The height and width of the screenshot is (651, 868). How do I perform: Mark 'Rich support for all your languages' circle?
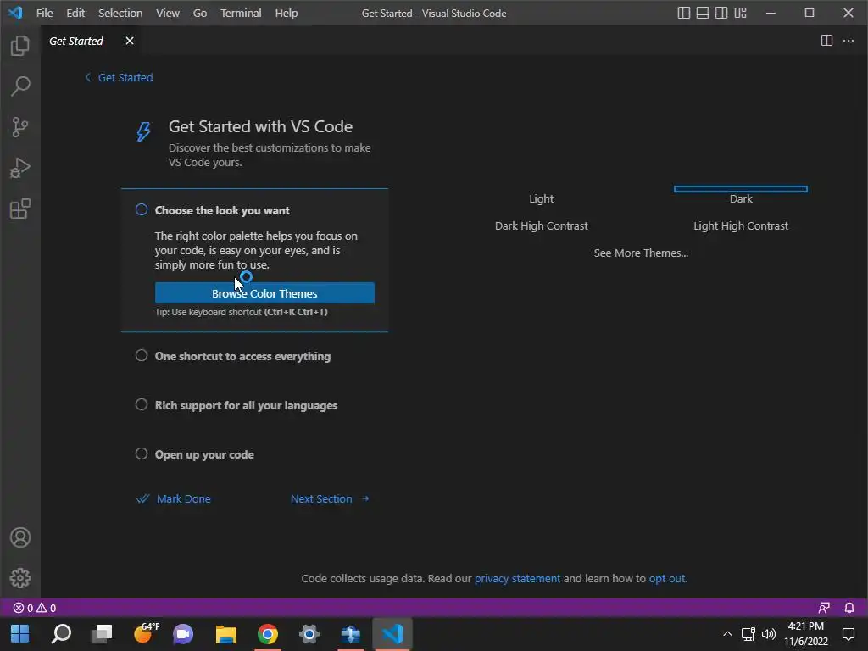(142, 404)
